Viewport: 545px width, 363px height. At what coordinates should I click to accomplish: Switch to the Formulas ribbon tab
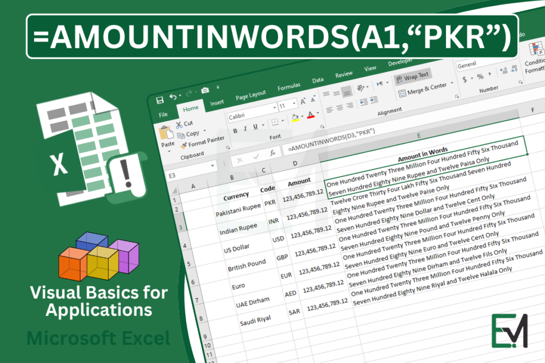289,85
